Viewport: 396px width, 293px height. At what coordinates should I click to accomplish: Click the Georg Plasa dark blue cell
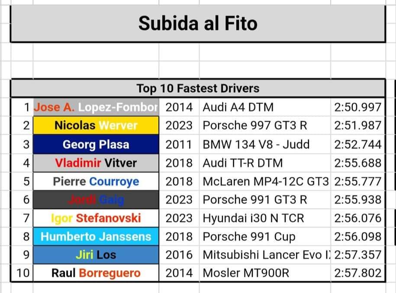click(96, 145)
